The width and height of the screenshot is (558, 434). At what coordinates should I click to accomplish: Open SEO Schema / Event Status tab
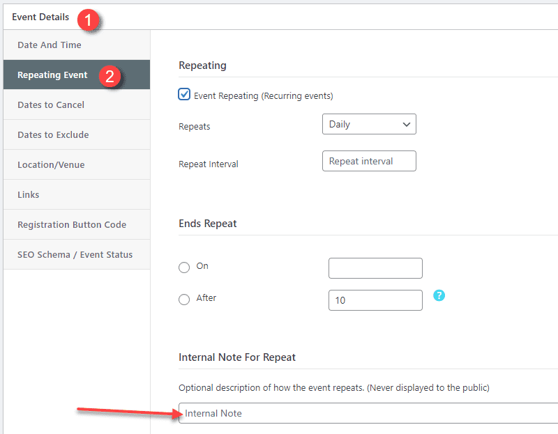coord(75,255)
